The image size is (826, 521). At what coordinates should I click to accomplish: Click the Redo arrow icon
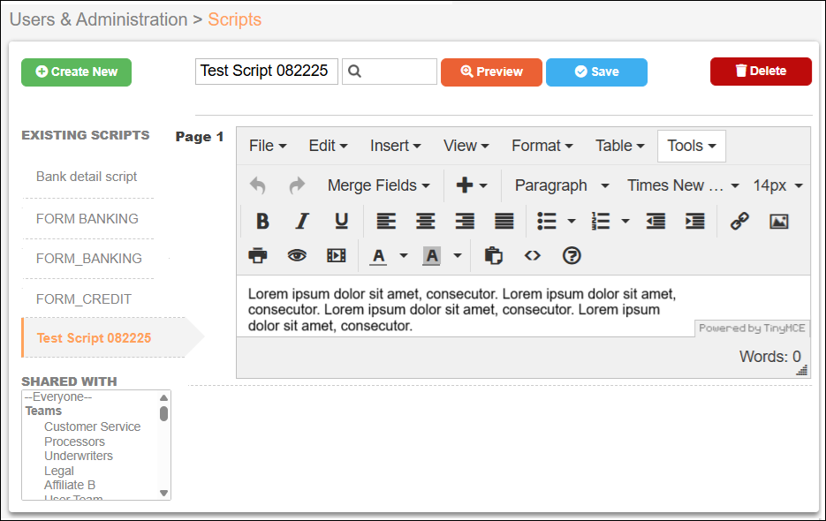[297, 185]
